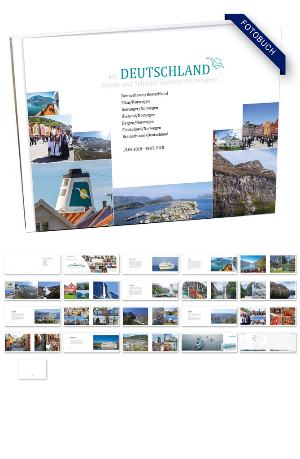Select the rocky cliff photo on cover
300x459 pixels.
pos(244,183)
